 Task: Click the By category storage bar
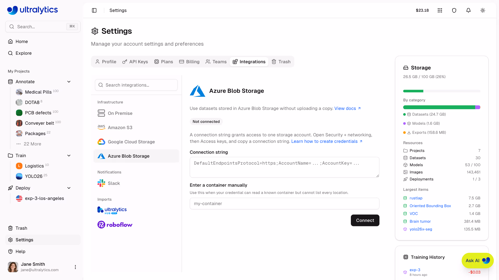442,107
